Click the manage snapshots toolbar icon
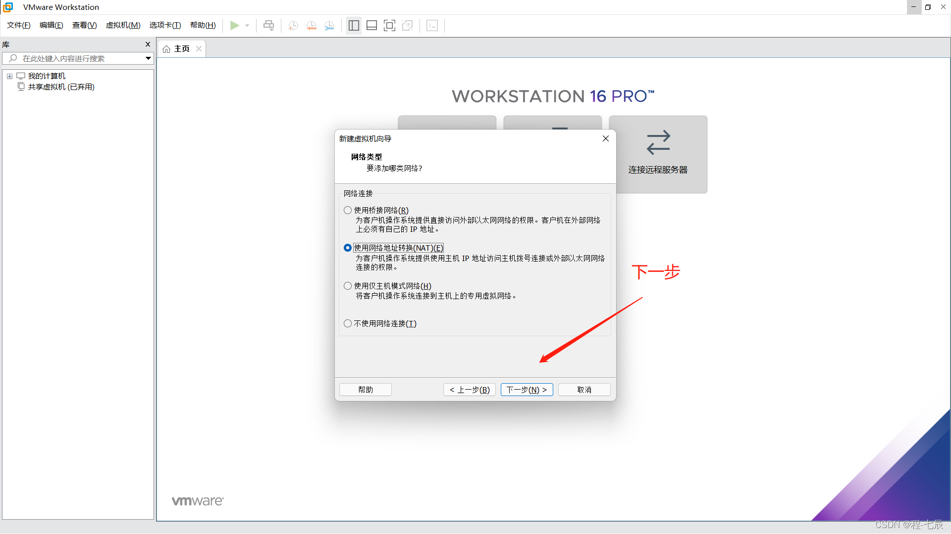Screen dimensions: 951x534 click(x=329, y=26)
